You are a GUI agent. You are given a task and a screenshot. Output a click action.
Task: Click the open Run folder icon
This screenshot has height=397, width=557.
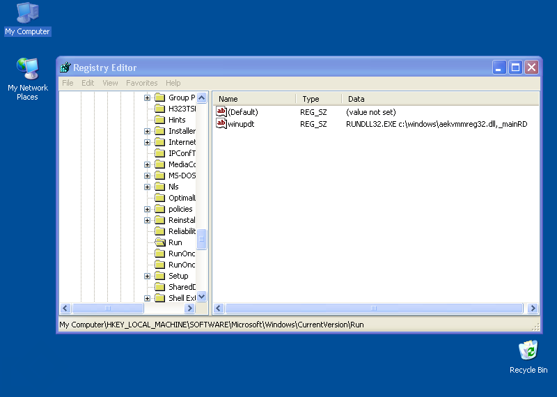coord(160,242)
